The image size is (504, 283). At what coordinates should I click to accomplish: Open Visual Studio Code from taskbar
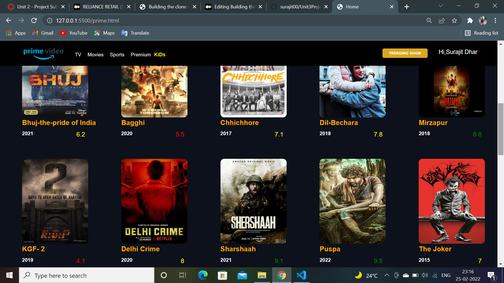301,275
